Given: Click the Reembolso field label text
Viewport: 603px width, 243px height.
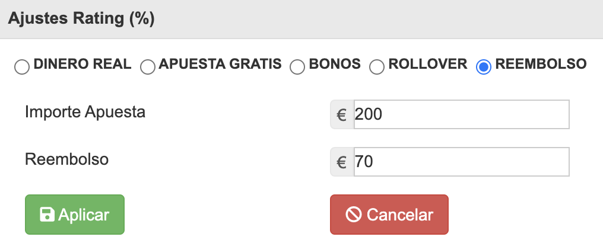Looking at the screenshot, I should coord(66,159).
